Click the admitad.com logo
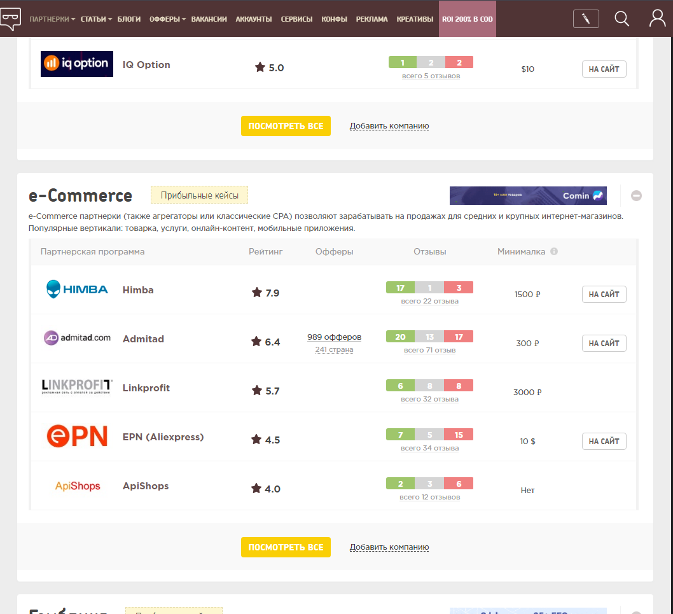The image size is (673, 614). coord(77,338)
